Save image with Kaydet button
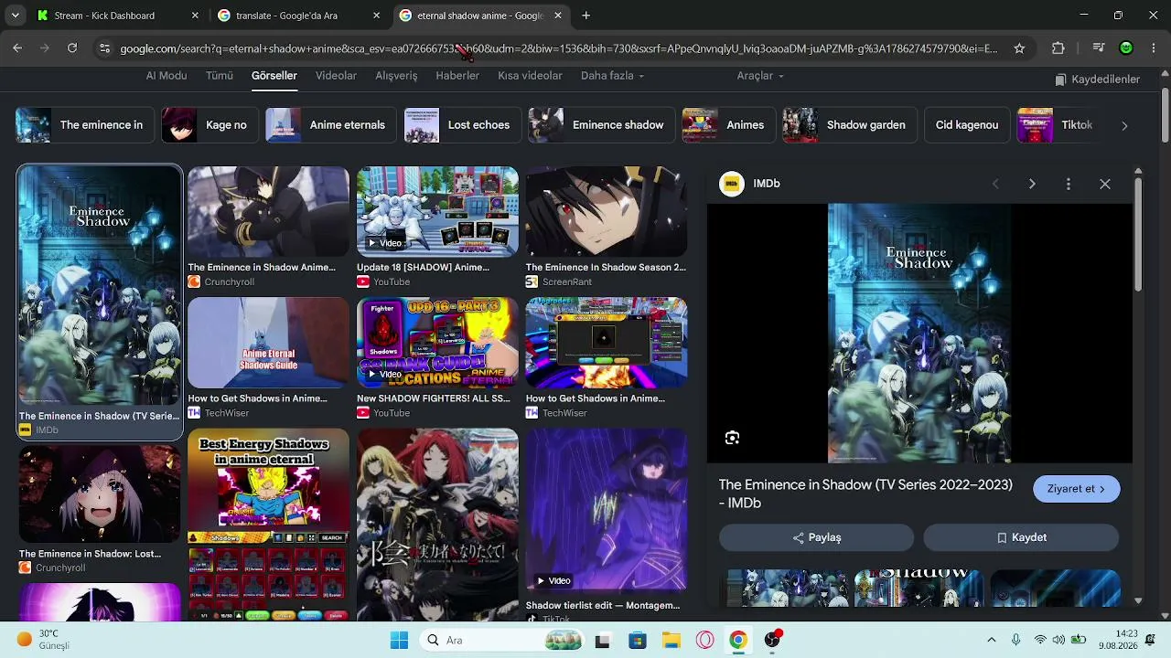 tap(1021, 537)
